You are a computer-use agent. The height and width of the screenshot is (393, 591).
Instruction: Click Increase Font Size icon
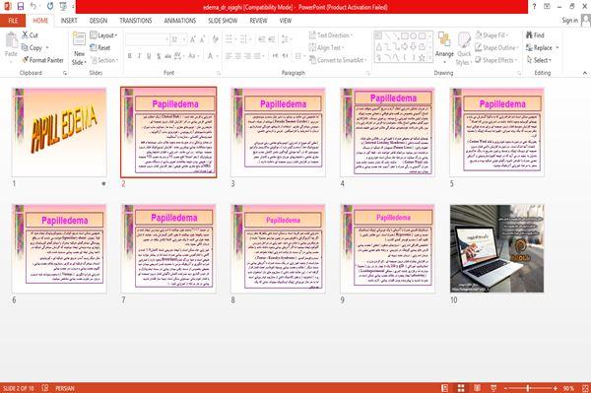193,39
